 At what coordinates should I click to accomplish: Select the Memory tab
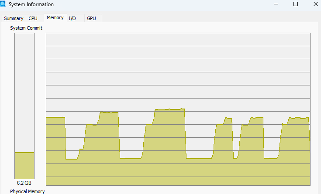55,18
